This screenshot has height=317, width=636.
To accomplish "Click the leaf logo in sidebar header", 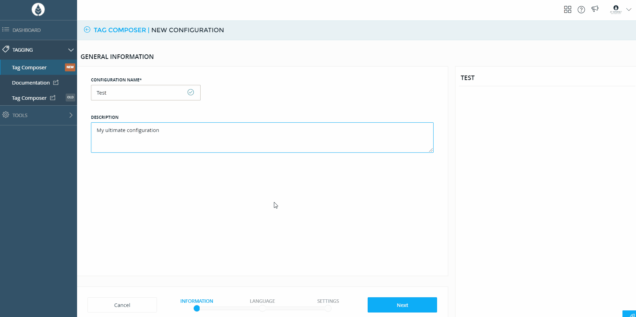I will [38, 9].
